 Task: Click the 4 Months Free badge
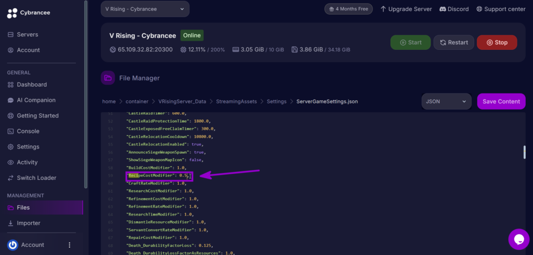click(348, 9)
